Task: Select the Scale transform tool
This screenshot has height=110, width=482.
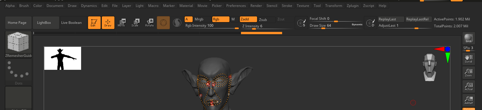Action: 135,23
